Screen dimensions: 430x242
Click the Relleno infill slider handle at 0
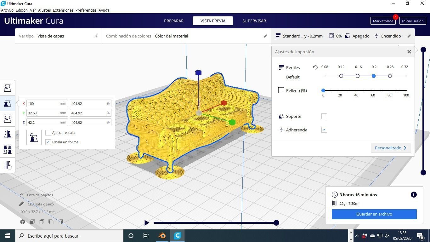coord(323,90)
